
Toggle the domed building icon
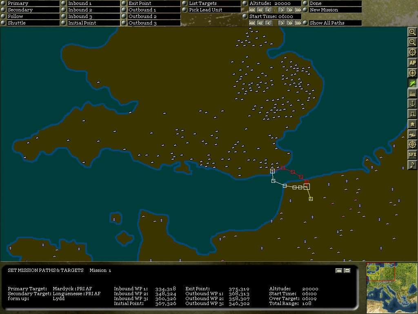click(x=412, y=124)
